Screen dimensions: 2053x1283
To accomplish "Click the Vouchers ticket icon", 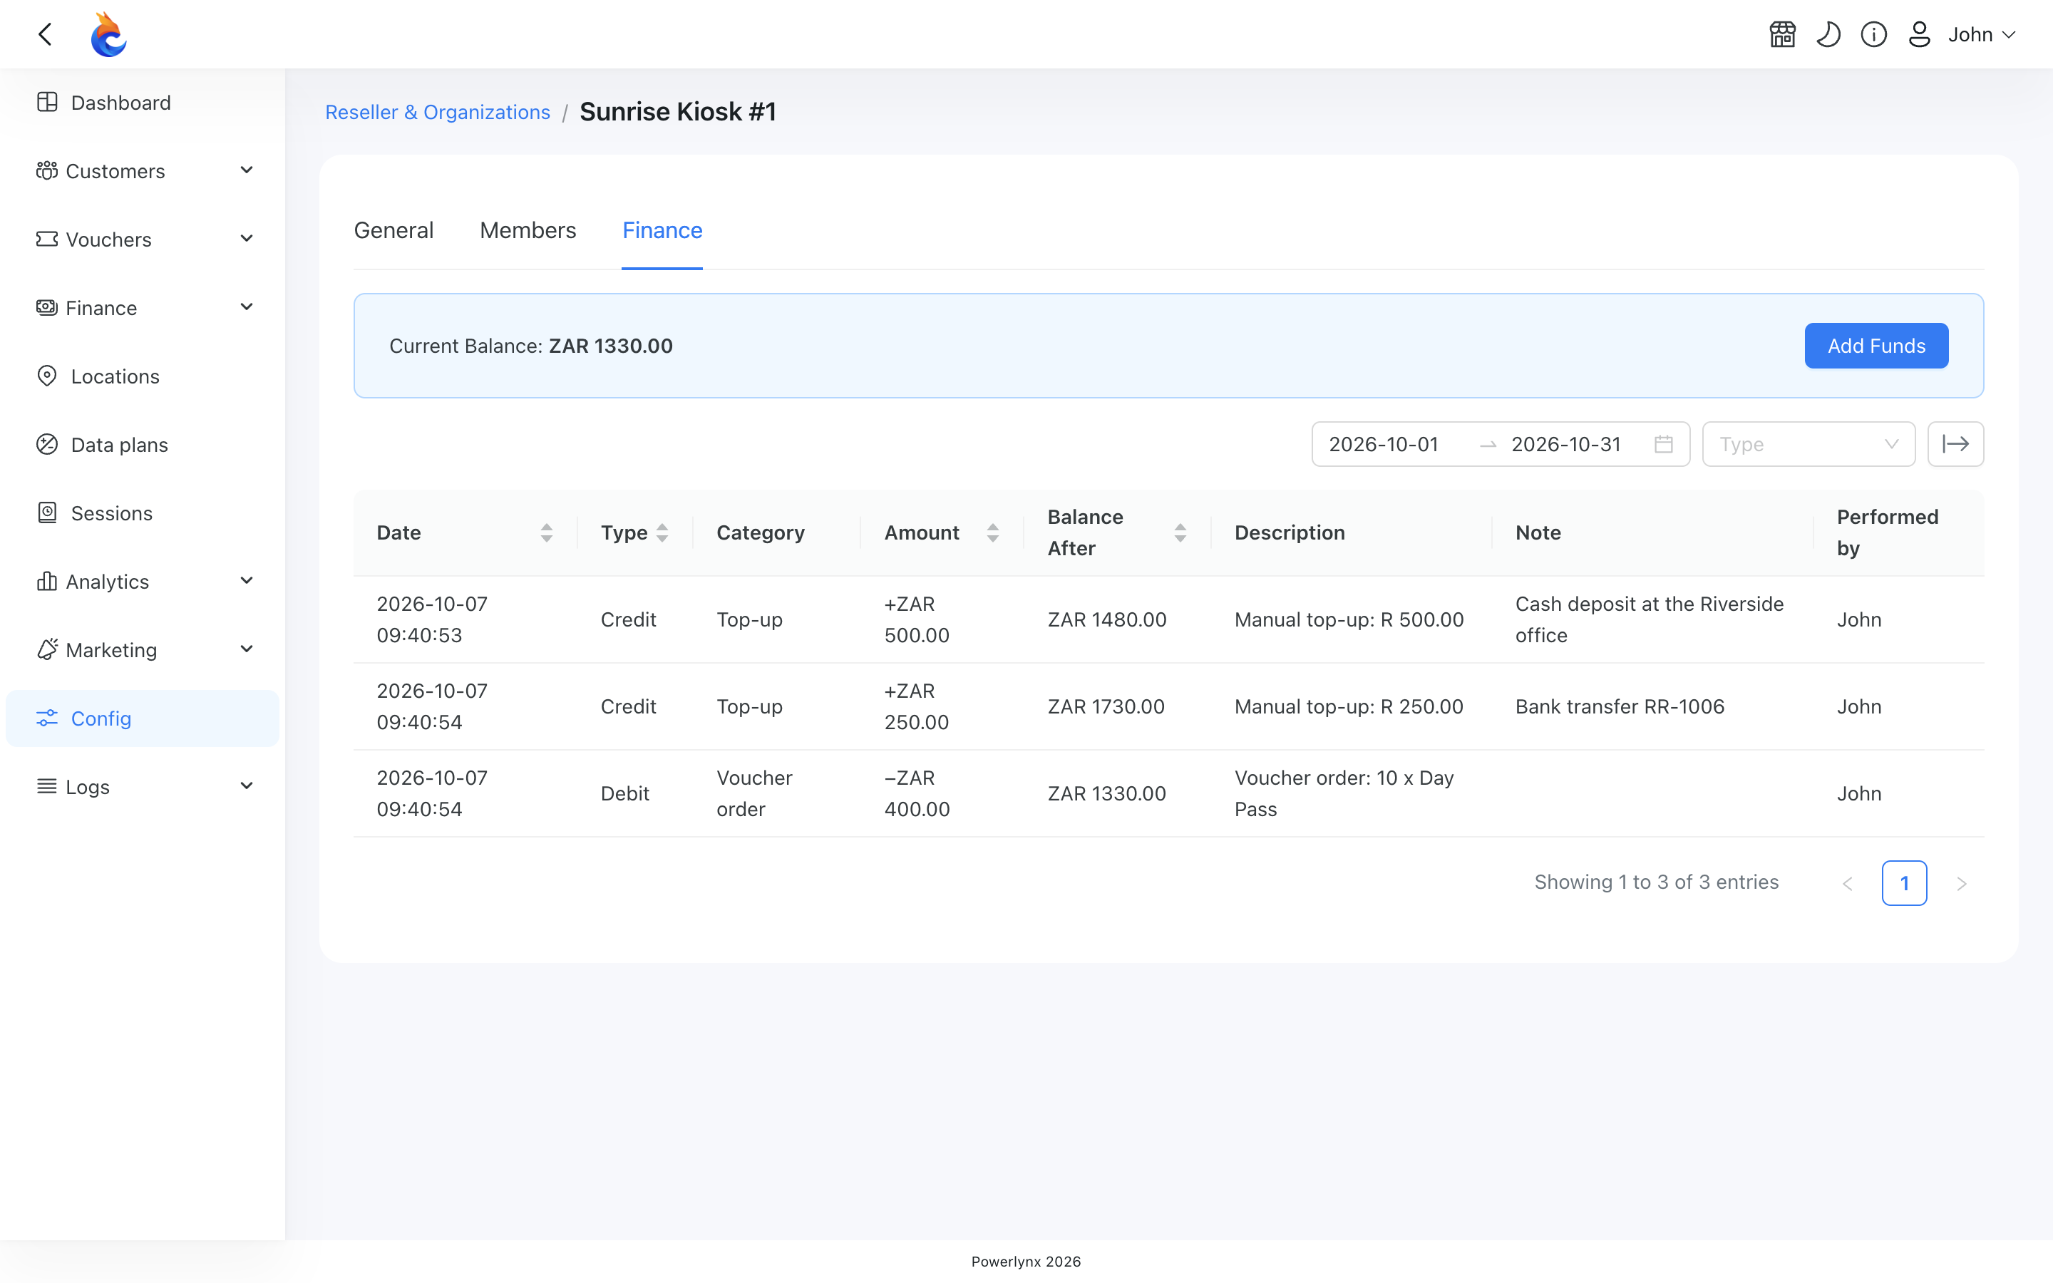I will pos(46,239).
